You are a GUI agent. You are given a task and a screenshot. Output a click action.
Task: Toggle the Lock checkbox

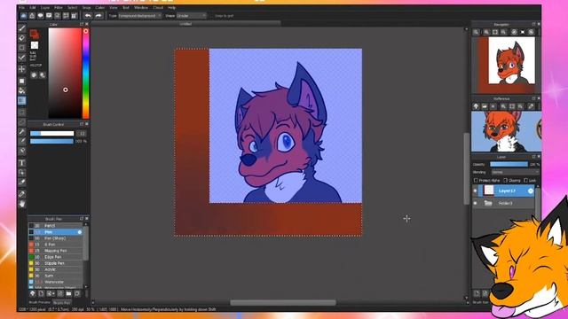(x=525, y=180)
